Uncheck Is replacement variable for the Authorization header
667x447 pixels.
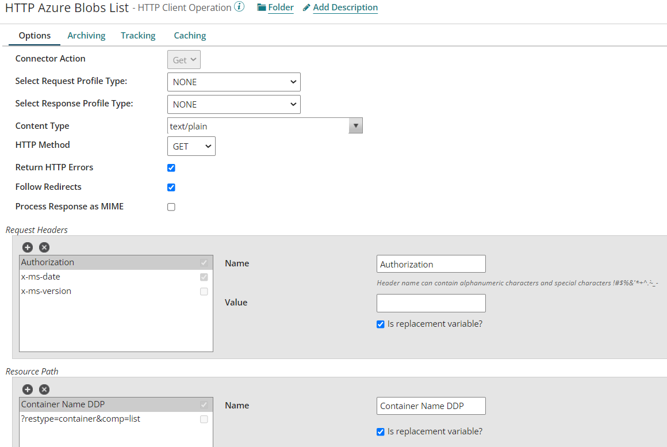coord(380,324)
